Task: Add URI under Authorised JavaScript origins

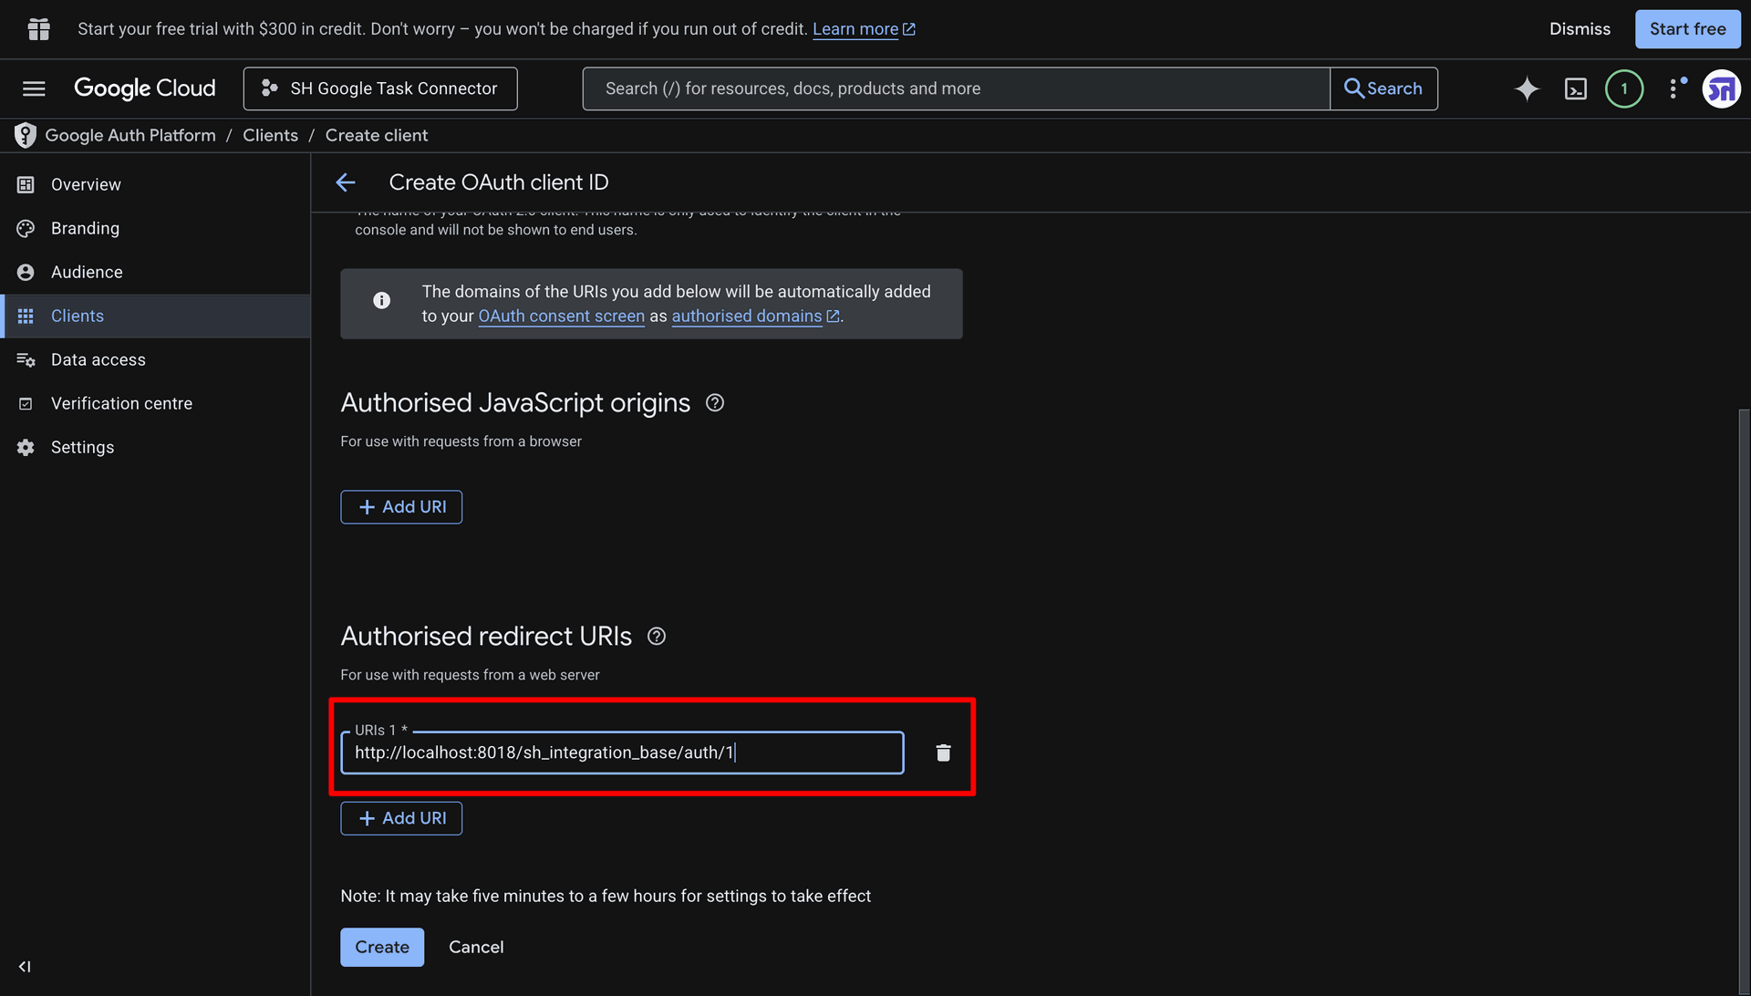Action: click(x=401, y=507)
